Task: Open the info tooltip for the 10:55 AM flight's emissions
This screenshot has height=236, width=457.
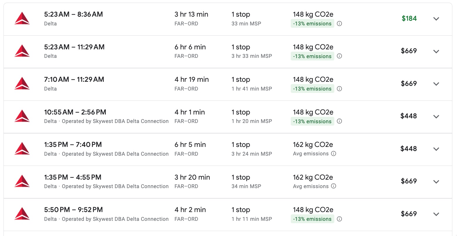Action: (x=339, y=121)
